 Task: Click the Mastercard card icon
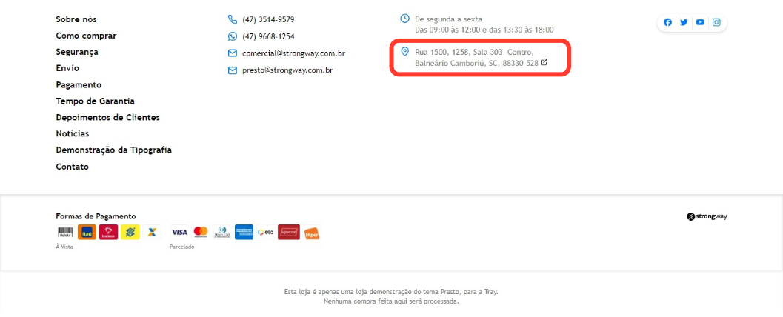click(201, 232)
